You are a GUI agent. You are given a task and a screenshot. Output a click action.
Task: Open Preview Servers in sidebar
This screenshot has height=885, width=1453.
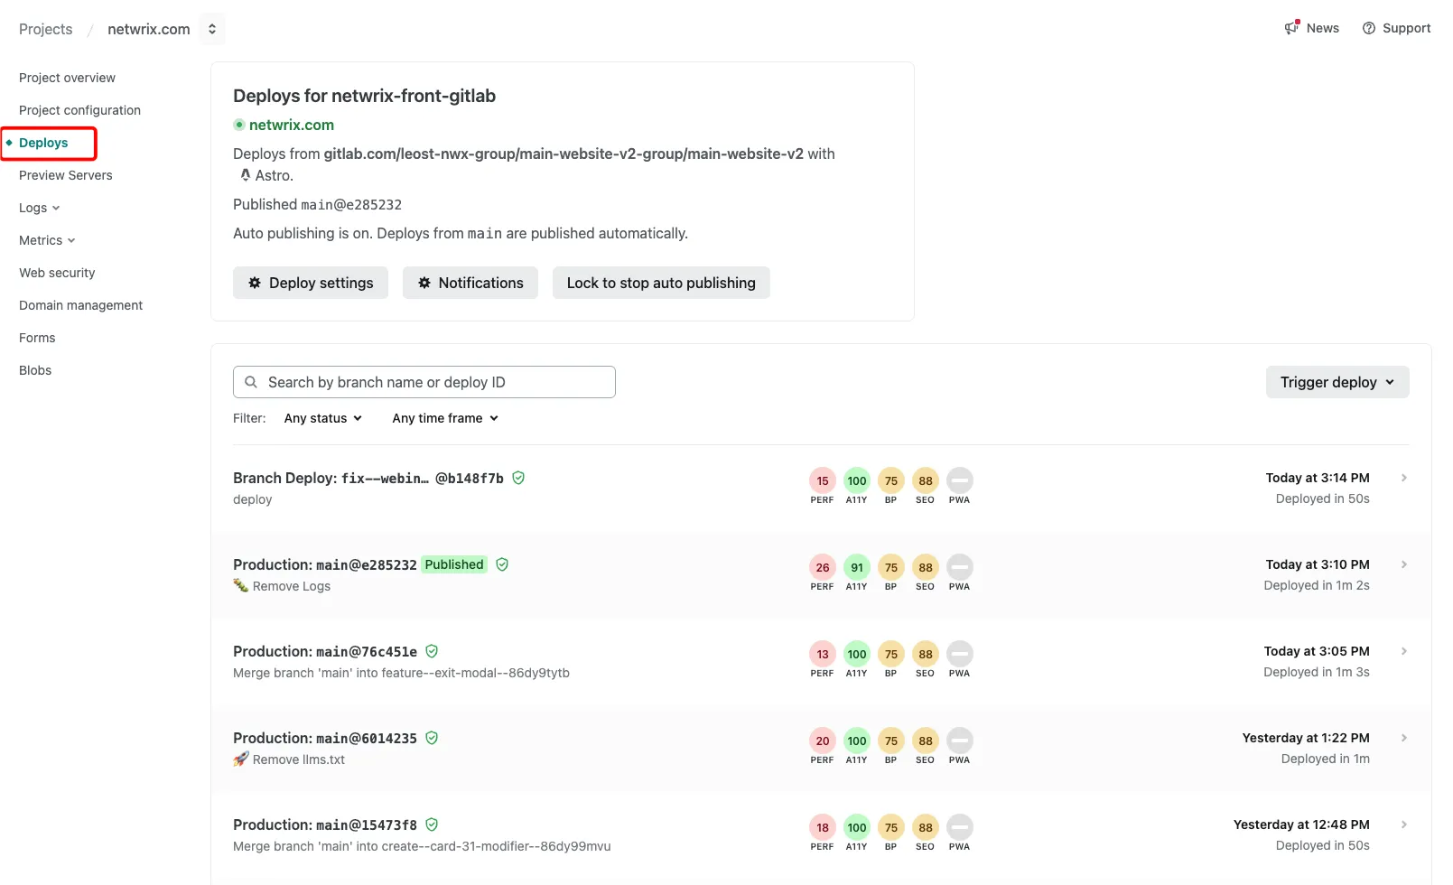click(x=66, y=175)
